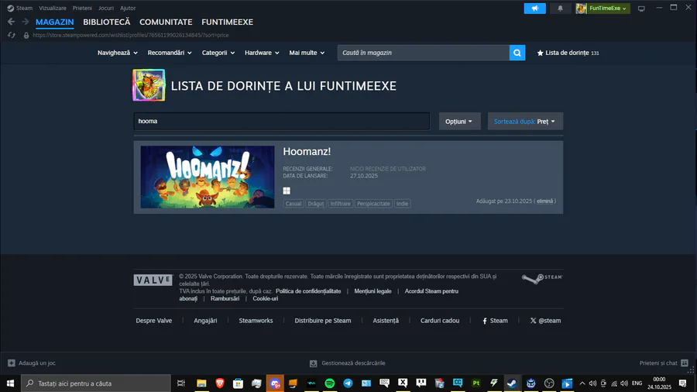This screenshot has height=392, width=697.
Task: Open the Jocuri menu
Action: point(106,8)
